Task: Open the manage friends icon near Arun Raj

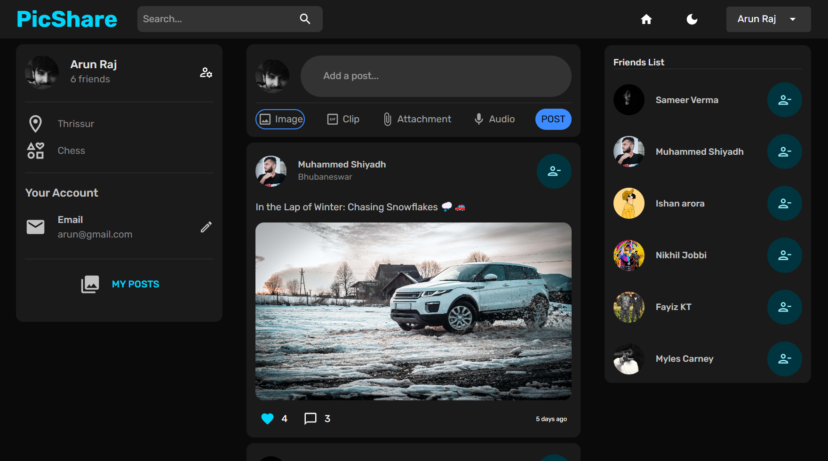Action: point(206,73)
